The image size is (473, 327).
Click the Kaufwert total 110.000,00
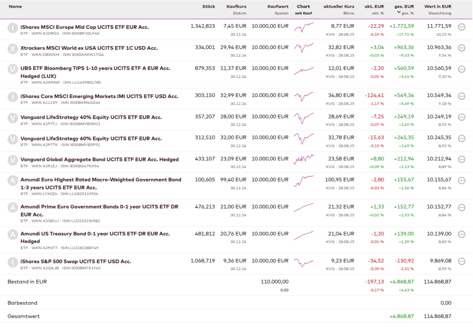(x=274, y=282)
